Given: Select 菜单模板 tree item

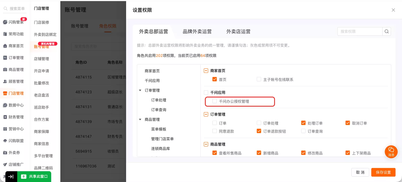Looking at the screenshot, I should [159, 129].
